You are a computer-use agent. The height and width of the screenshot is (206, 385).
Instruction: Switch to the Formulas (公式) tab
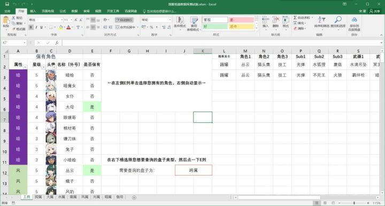[x=63, y=11]
